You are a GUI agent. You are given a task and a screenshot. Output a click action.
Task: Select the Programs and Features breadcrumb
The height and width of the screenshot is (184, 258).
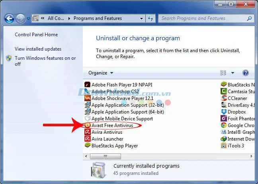click(98, 18)
